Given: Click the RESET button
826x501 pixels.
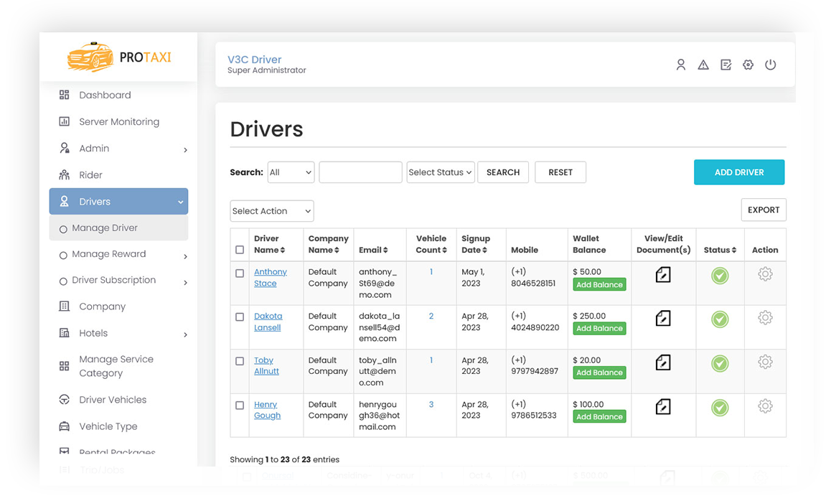Looking at the screenshot, I should [x=560, y=172].
